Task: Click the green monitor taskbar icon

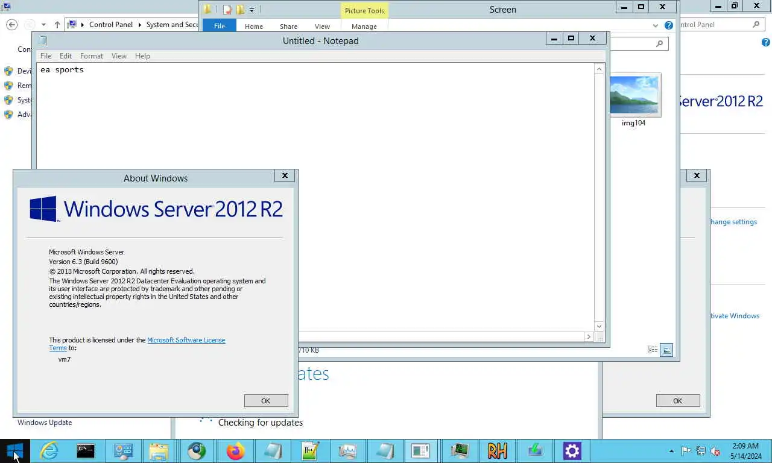Action: pos(460,450)
